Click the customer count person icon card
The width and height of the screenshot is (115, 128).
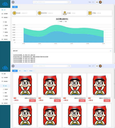pyautogui.click(x=65, y=13)
